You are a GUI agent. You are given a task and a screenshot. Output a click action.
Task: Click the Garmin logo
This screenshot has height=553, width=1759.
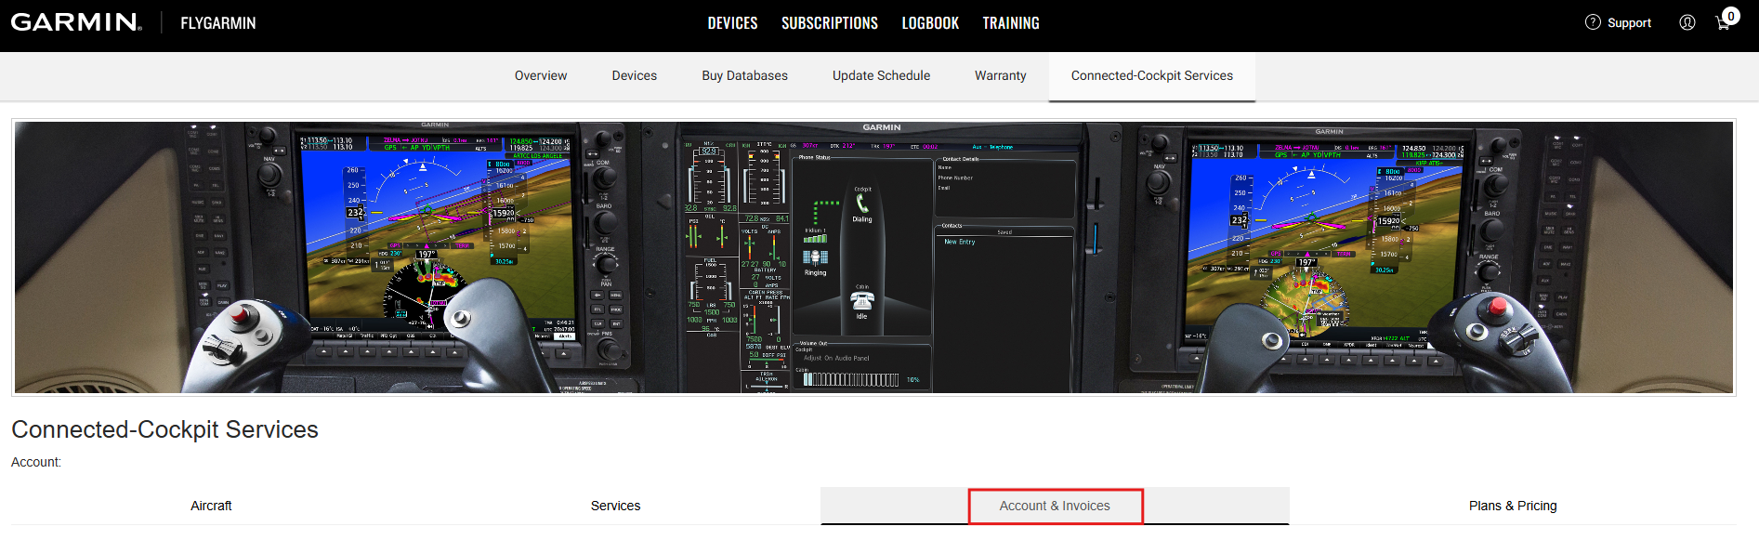point(76,22)
